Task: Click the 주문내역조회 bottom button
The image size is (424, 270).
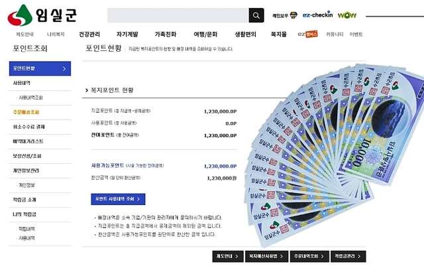Action: 307,255
